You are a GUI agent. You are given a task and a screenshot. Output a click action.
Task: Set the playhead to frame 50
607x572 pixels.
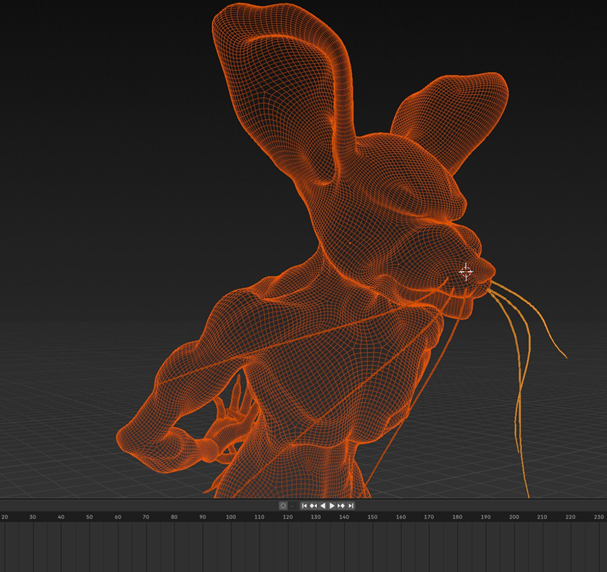89,516
